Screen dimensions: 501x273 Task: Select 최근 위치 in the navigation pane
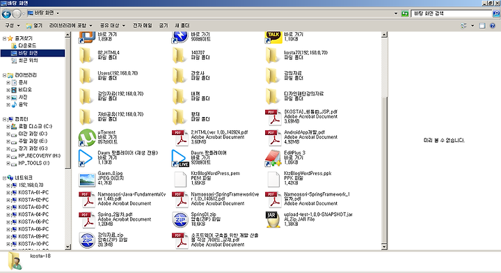[x=28, y=61]
